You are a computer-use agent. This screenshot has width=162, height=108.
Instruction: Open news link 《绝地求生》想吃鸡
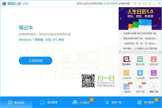tap(140, 44)
